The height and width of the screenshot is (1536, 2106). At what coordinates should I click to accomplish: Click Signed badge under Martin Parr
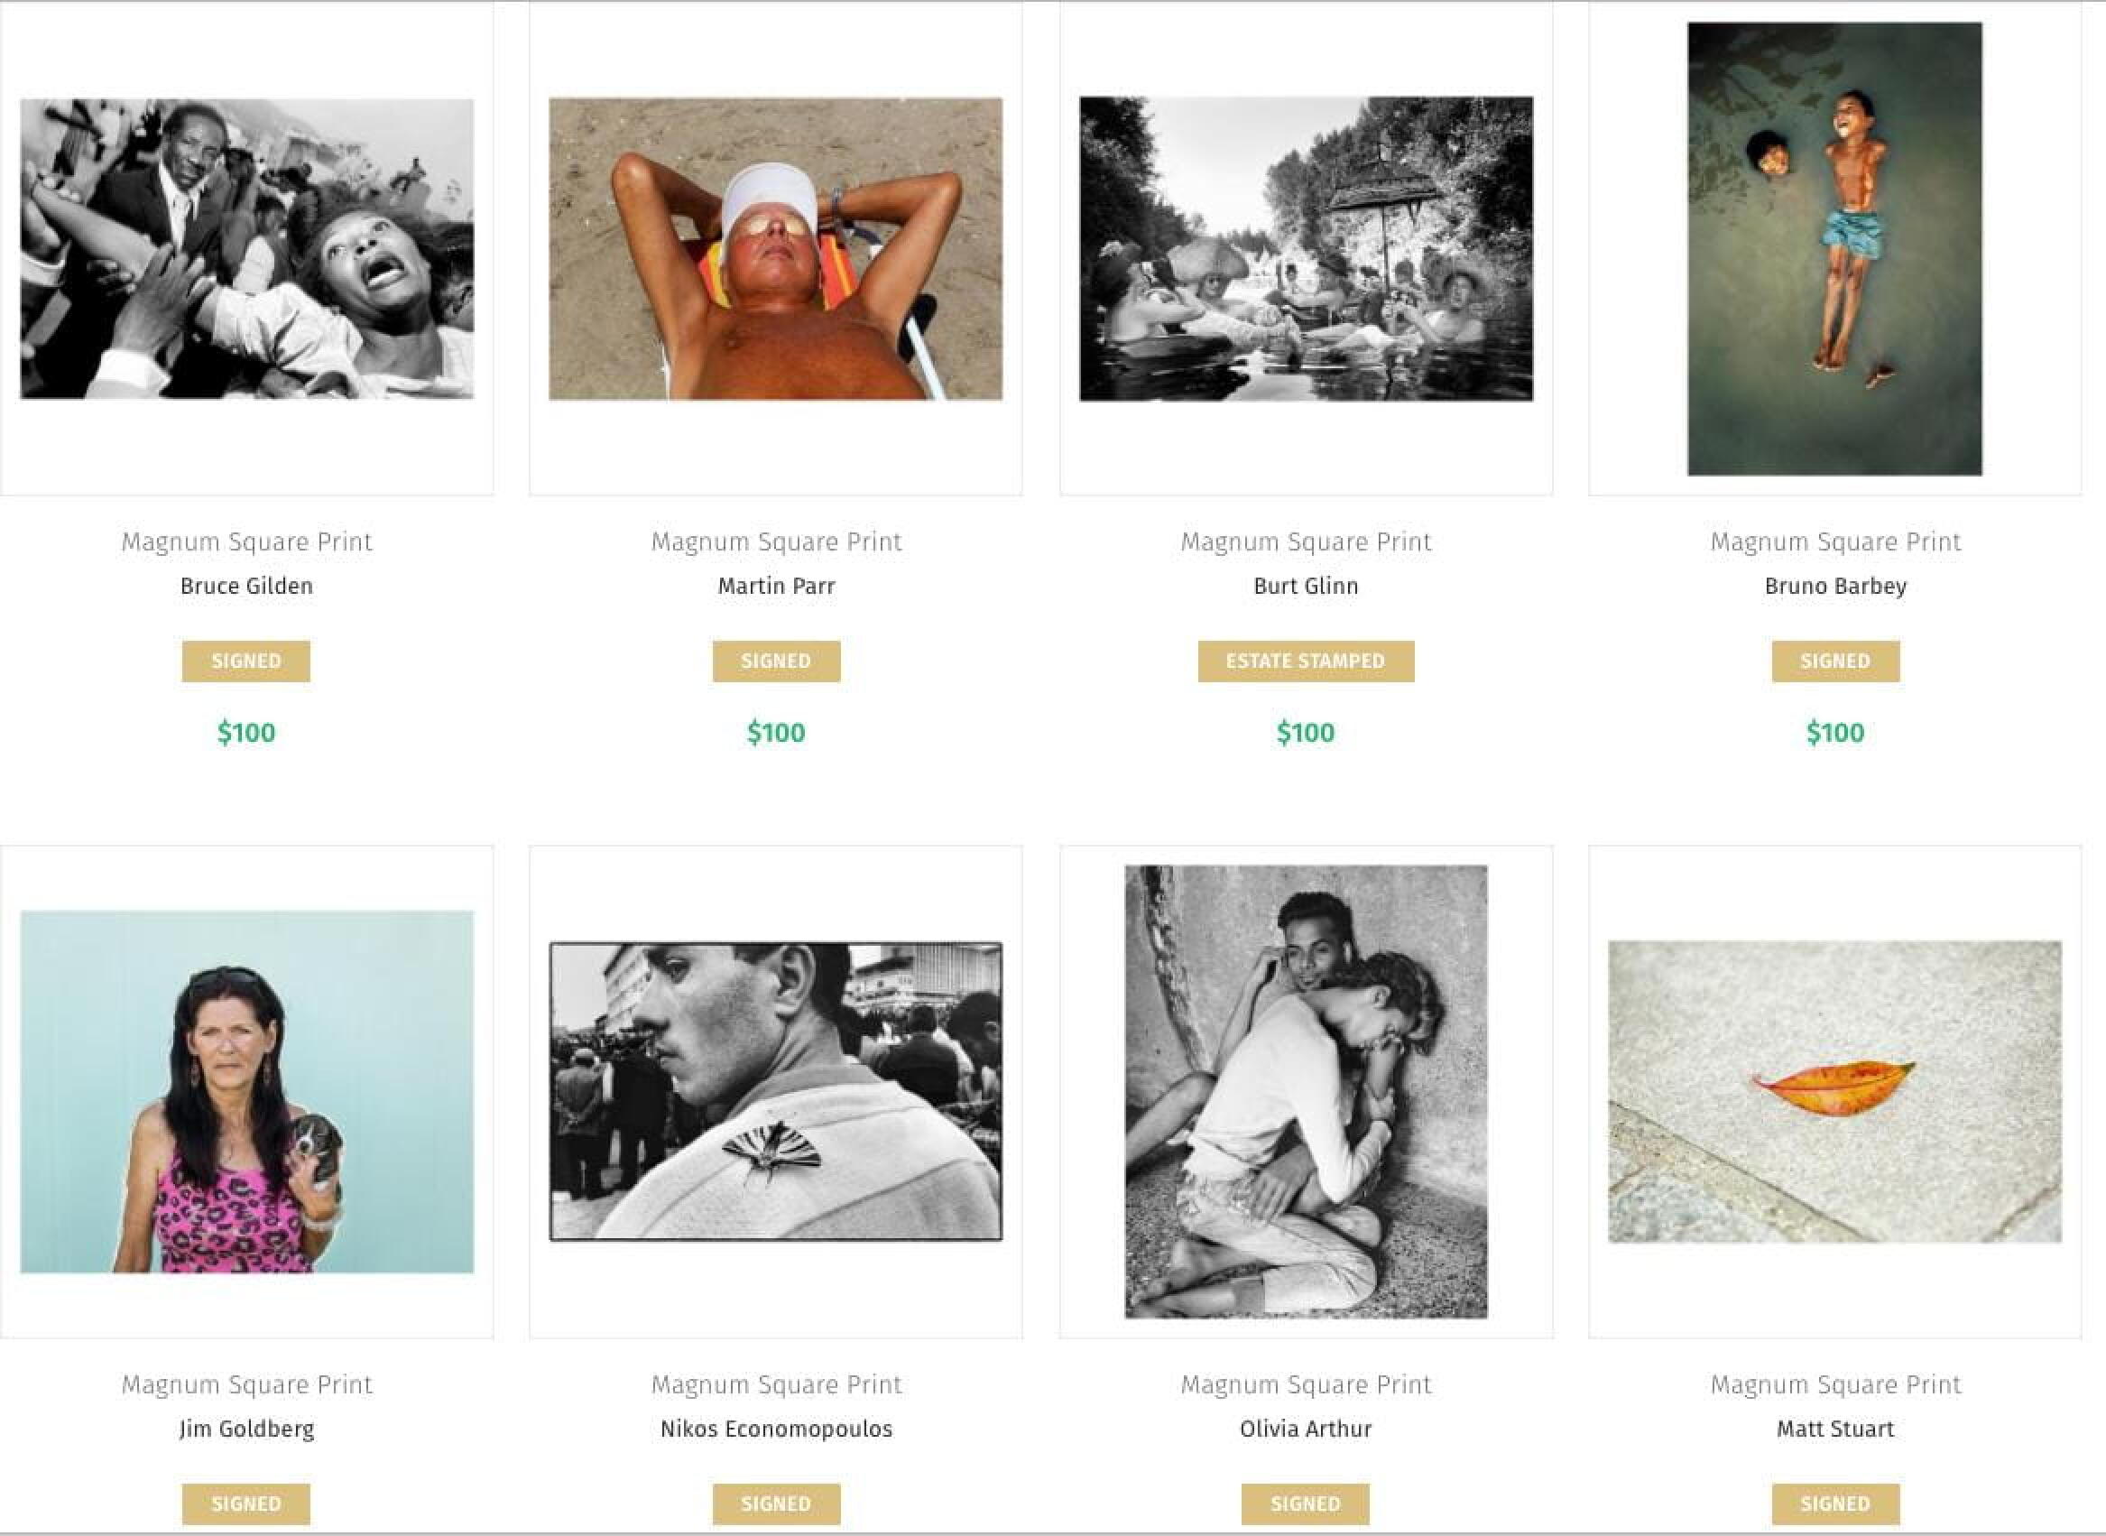click(776, 662)
